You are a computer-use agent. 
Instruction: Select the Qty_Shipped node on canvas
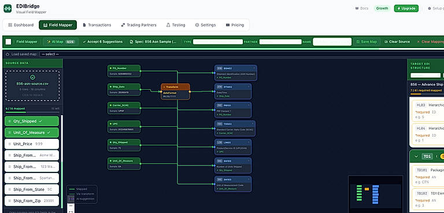[x=124, y=145]
